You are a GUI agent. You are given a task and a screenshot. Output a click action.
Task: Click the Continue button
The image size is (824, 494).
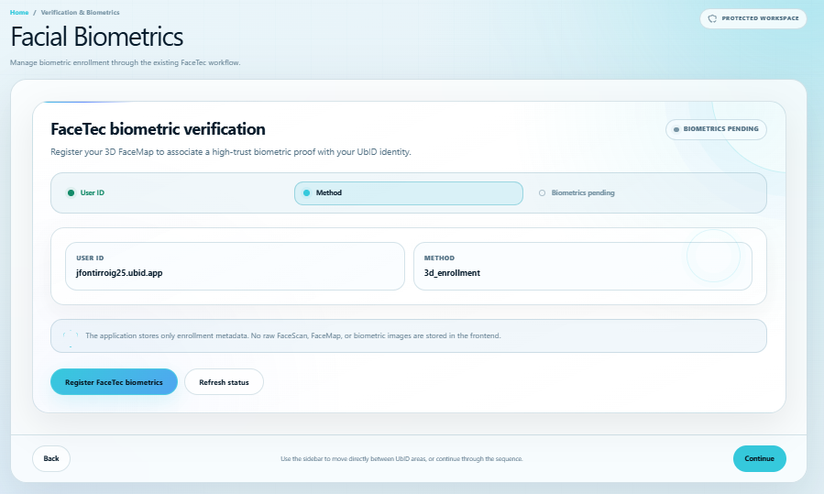759,459
